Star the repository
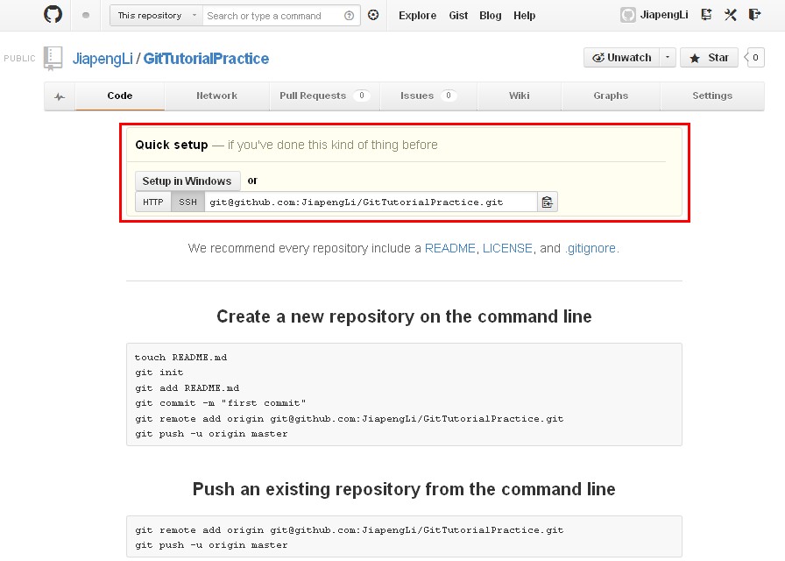 coord(709,58)
